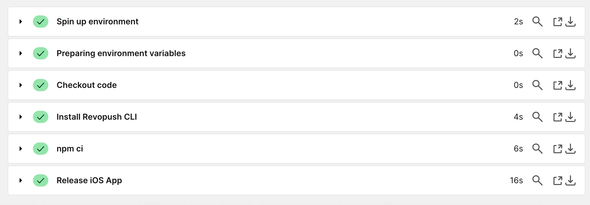This screenshot has height=205, width=590.
Task: Search the npm ci step log
Action: (x=537, y=149)
